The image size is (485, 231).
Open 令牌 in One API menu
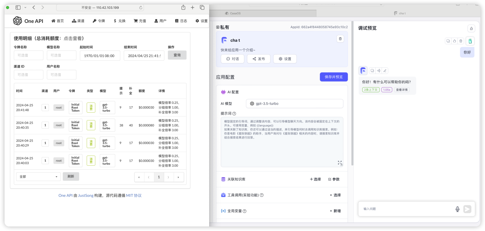coord(99,21)
